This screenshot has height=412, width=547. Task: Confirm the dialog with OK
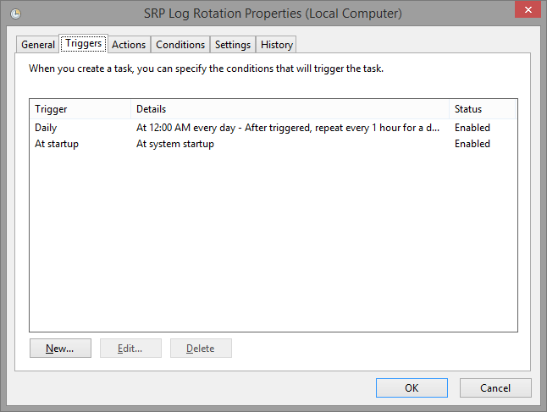tap(412, 388)
